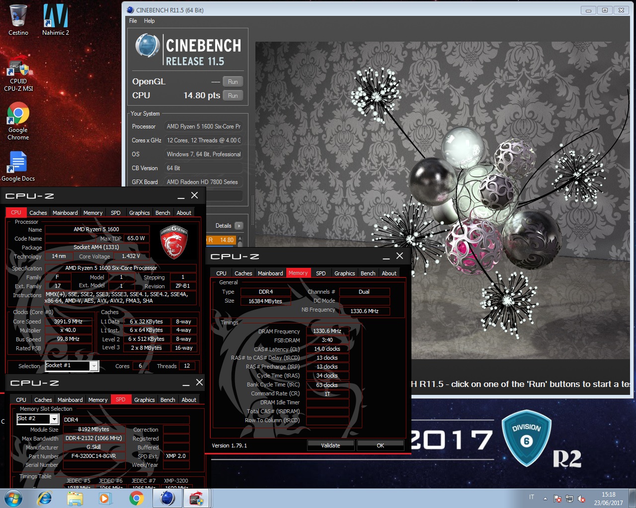Run the OpenGL benchmark
Image resolution: width=636 pixels, height=508 pixels.
click(x=233, y=82)
